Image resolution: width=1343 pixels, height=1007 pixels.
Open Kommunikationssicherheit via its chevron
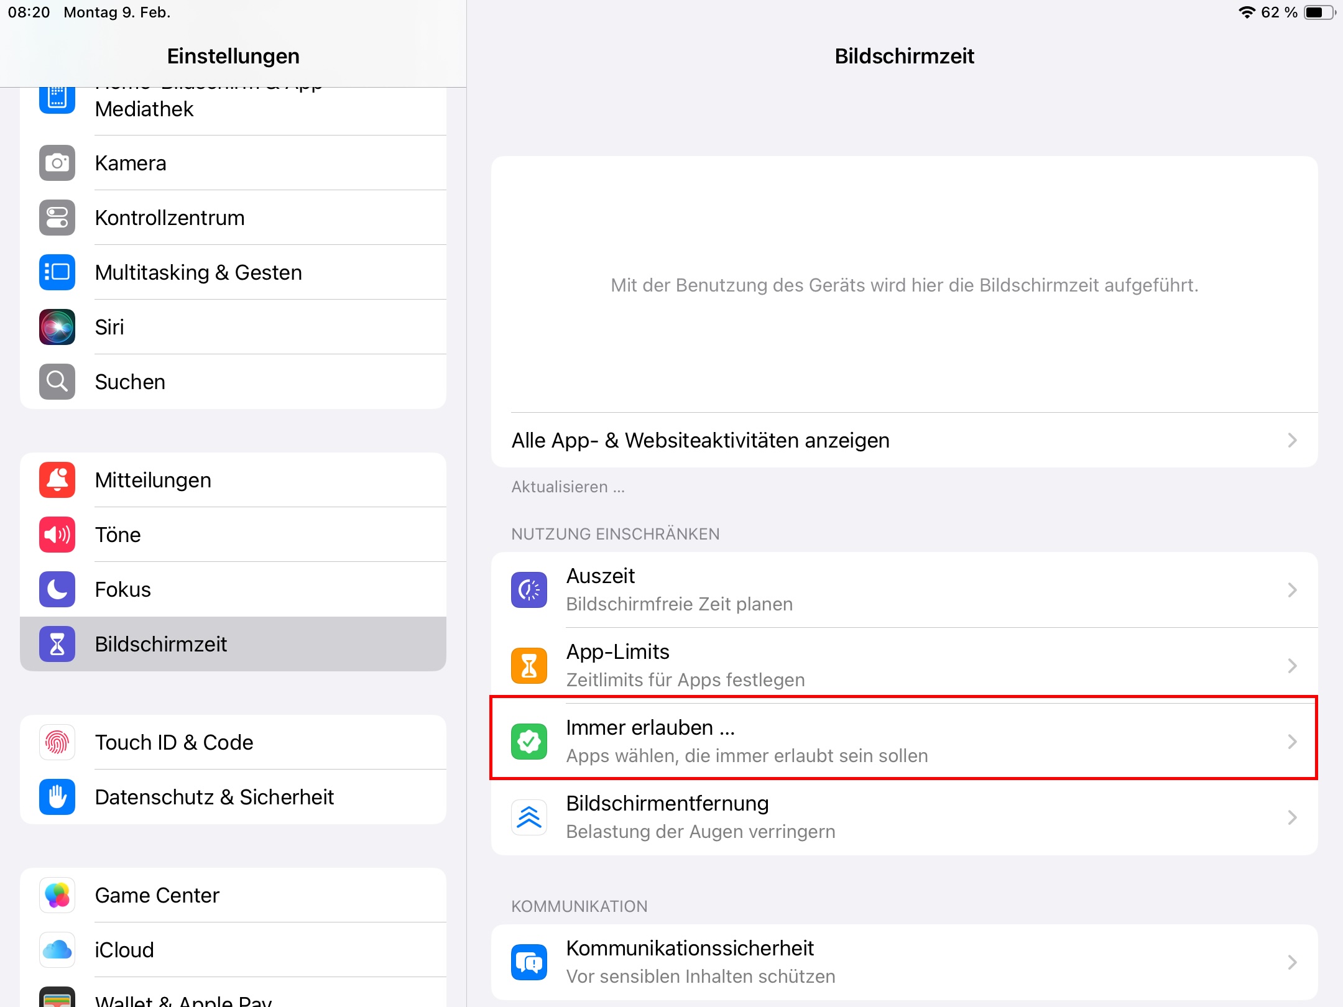[x=1293, y=962]
